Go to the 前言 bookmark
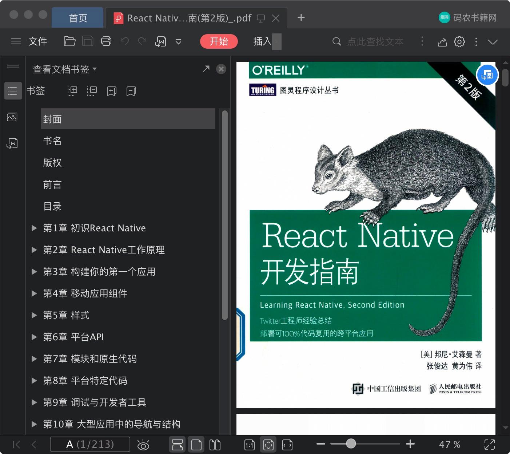 pos(52,185)
